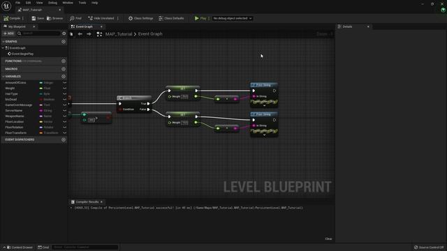
Task: Navigate forward with the graph forward arrow
Action: (89, 34)
